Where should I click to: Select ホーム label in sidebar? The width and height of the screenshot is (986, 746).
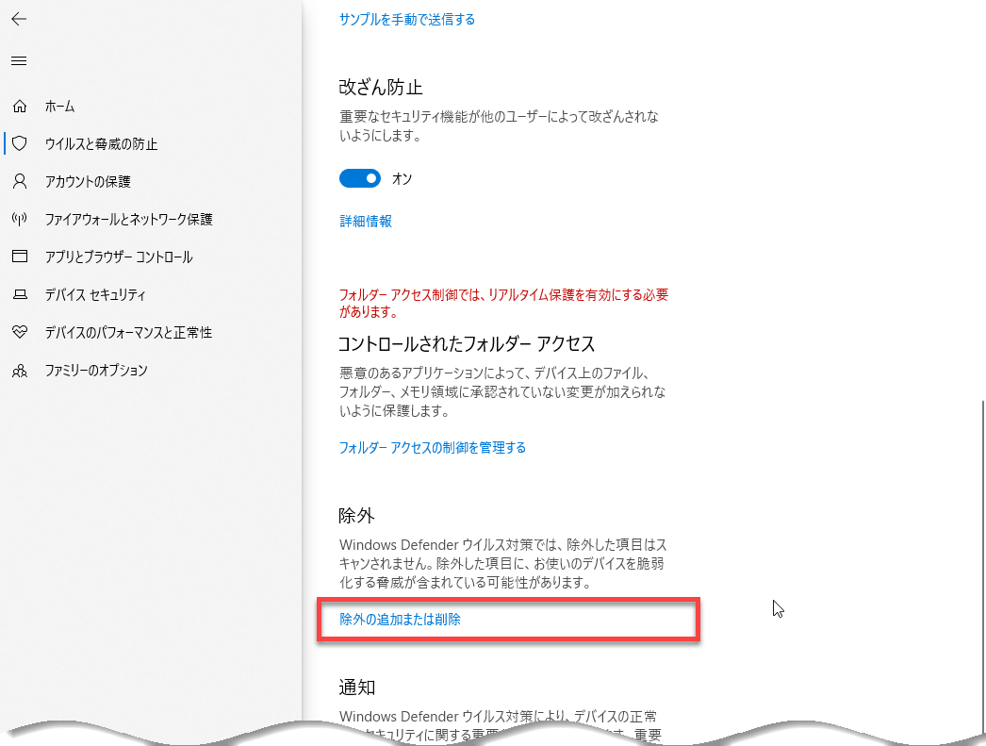pyautogui.click(x=59, y=107)
